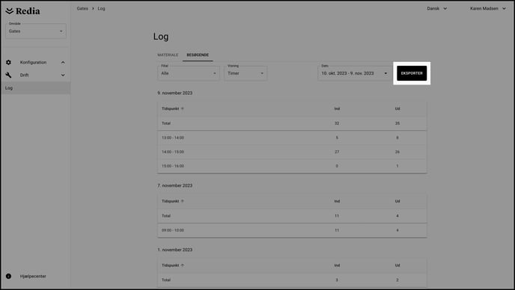This screenshot has height=290, width=515.
Task: Click the Ud header in 7. november table
Action: click(x=397, y=201)
